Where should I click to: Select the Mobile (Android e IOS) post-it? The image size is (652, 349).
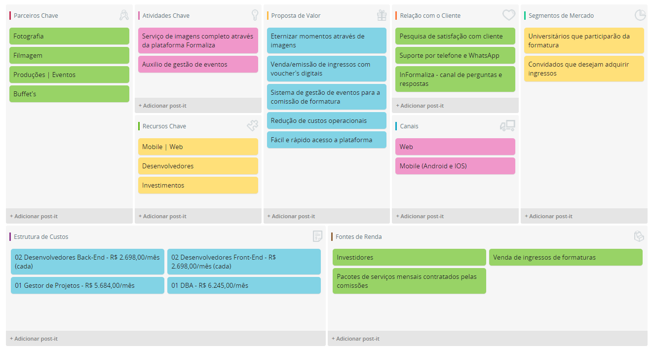click(455, 166)
